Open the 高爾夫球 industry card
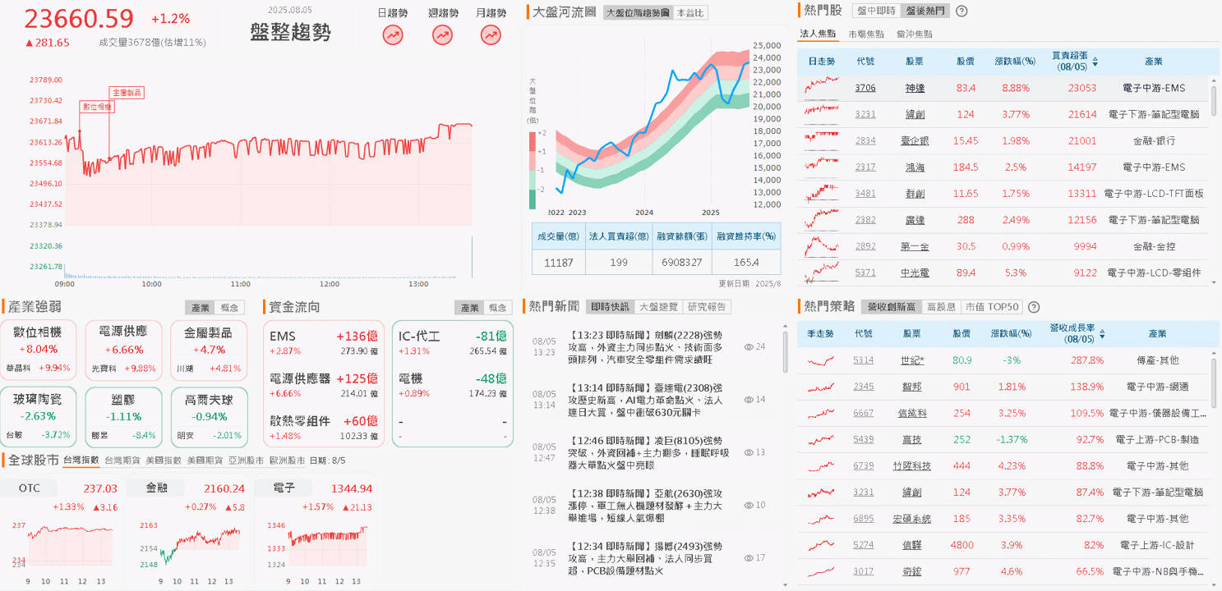The image size is (1222, 591). coord(208,417)
